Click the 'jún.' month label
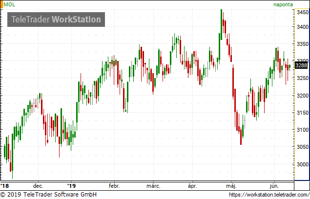Image resolution: width=310 pixels, height=199 pixels. pos(274,186)
